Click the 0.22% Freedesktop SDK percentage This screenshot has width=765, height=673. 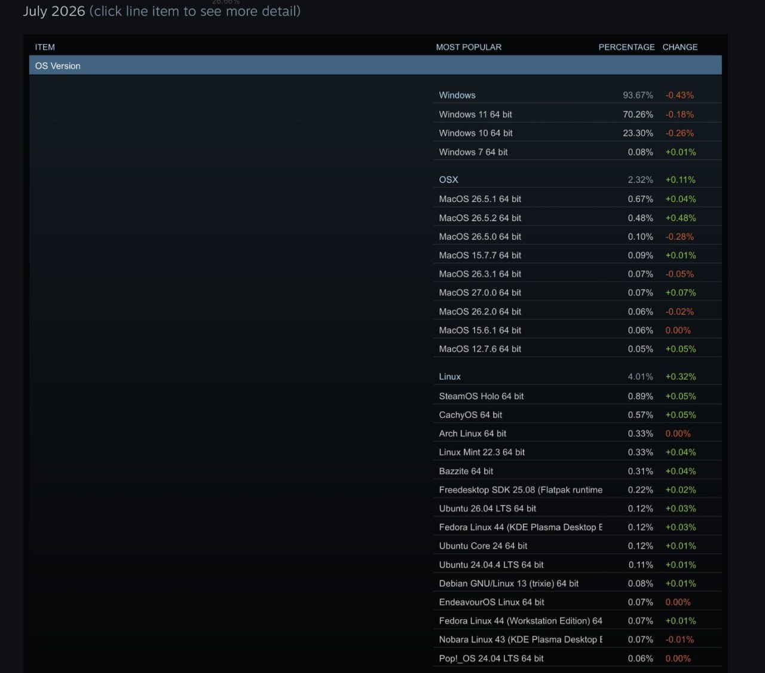tap(640, 490)
